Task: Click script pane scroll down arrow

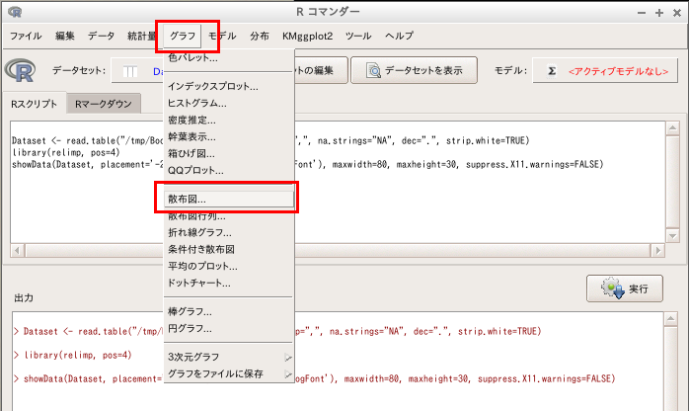Action: [x=672, y=235]
